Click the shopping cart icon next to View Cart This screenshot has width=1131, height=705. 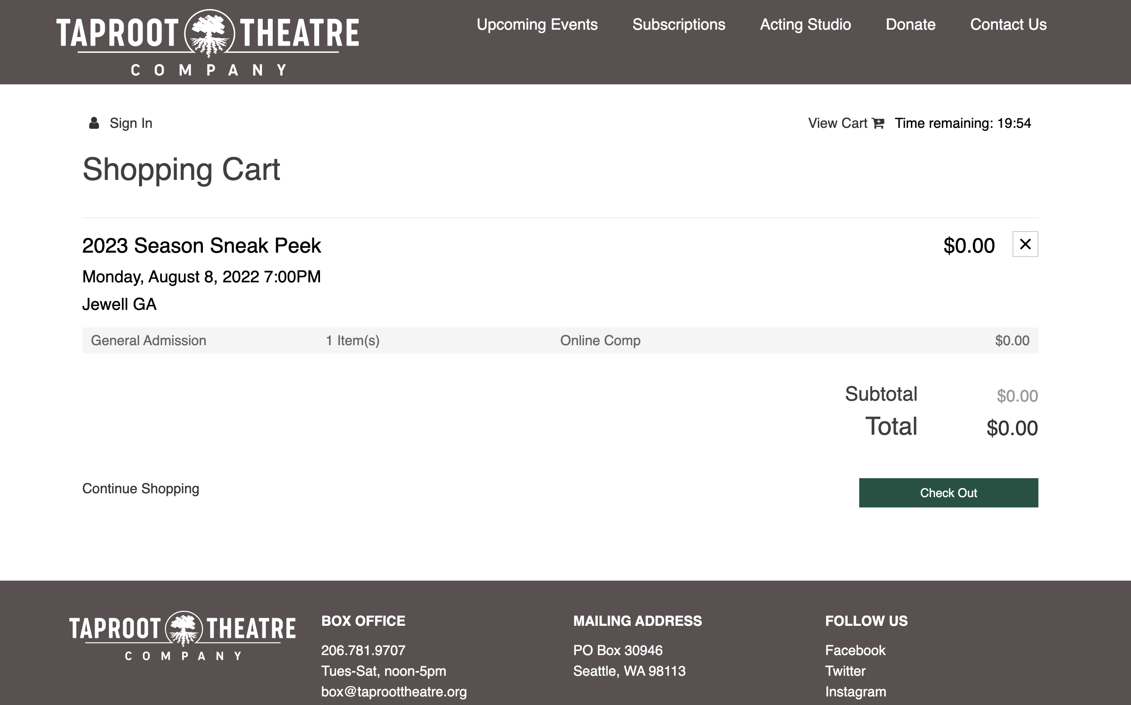pyautogui.click(x=878, y=123)
